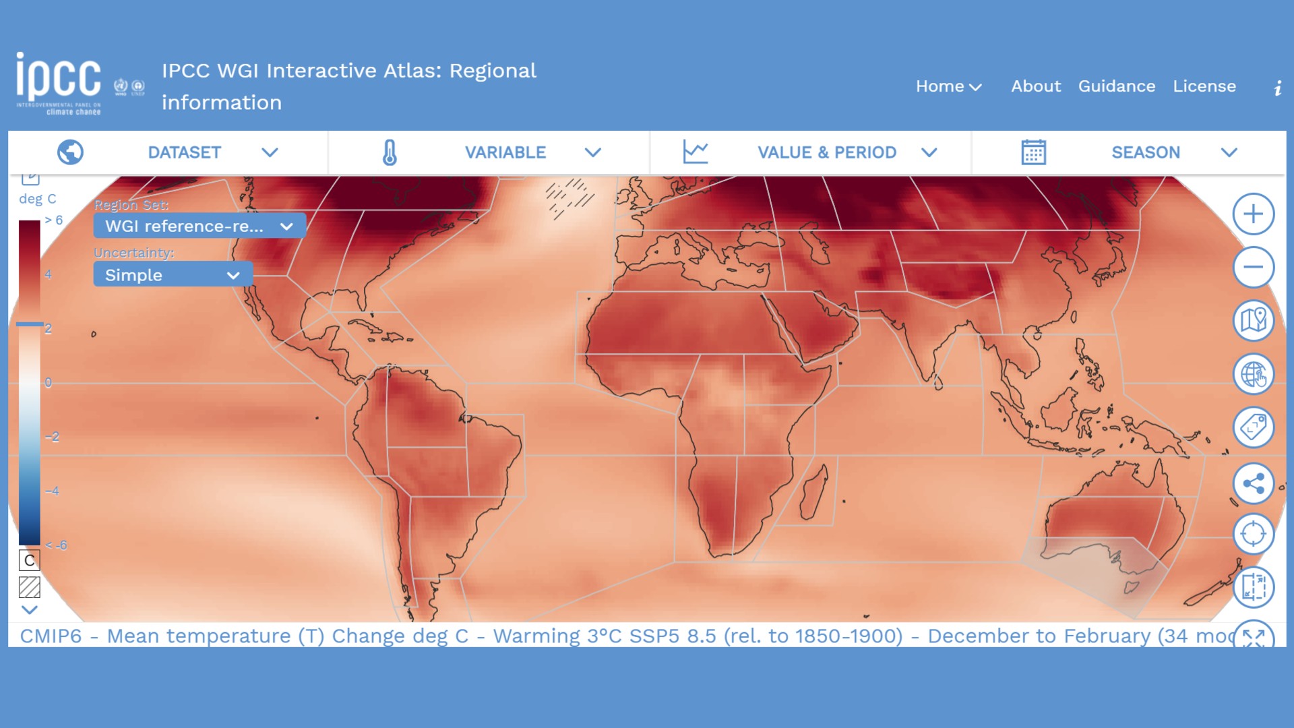The height and width of the screenshot is (728, 1294).
Task: Toggle the color scale unit display
Action: tap(30, 557)
